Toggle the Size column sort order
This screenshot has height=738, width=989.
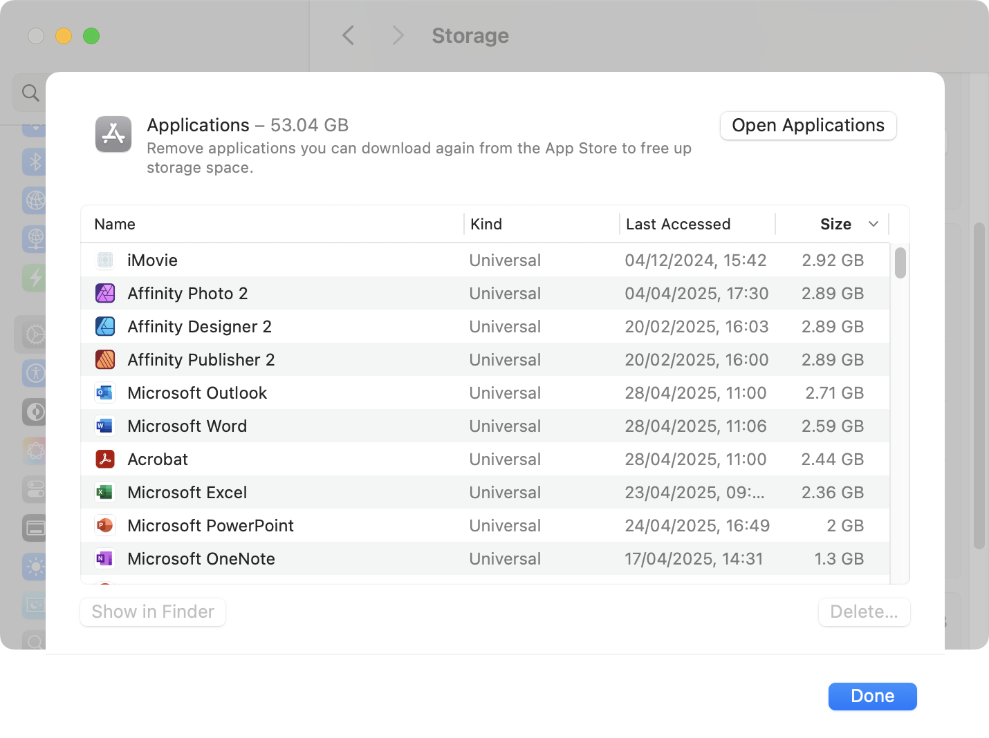tap(848, 224)
